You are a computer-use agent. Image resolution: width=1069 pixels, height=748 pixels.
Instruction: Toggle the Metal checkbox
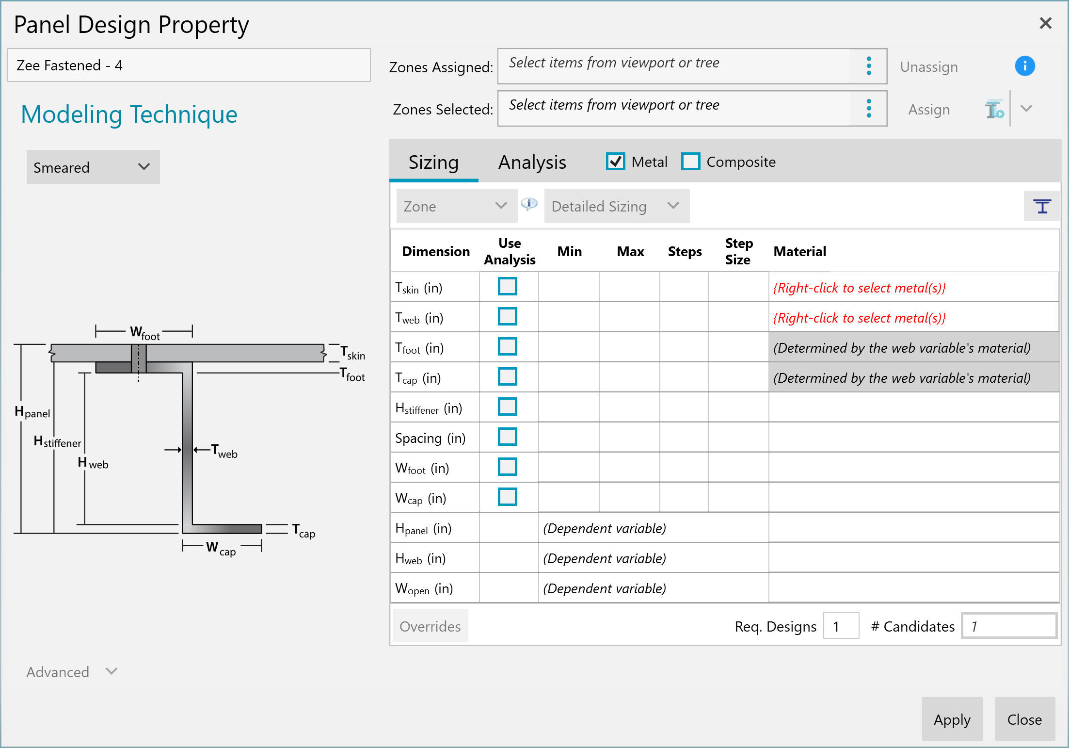click(615, 162)
